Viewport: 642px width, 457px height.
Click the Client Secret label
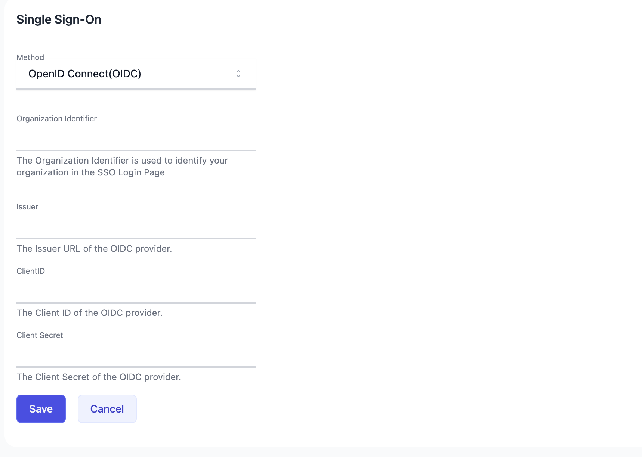coord(40,335)
